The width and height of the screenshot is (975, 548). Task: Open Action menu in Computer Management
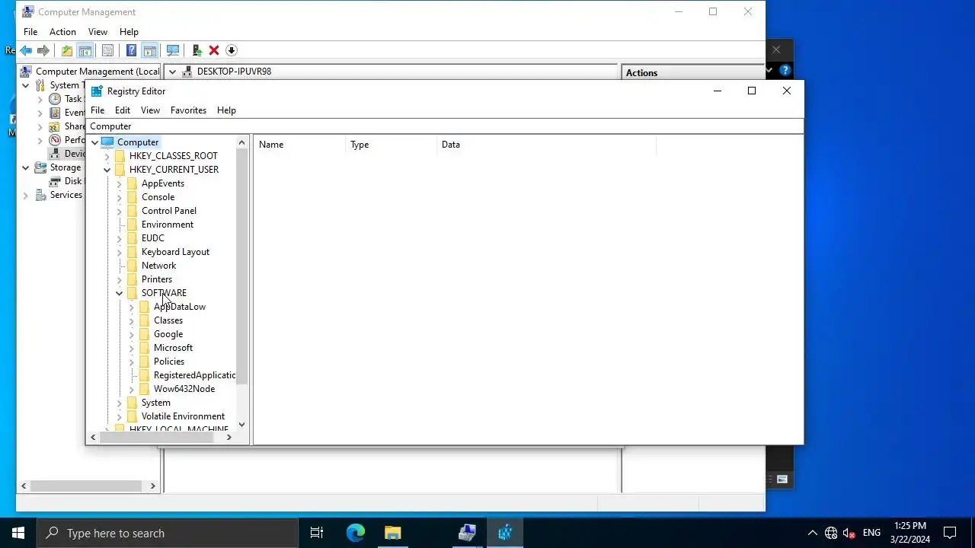click(62, 32)
